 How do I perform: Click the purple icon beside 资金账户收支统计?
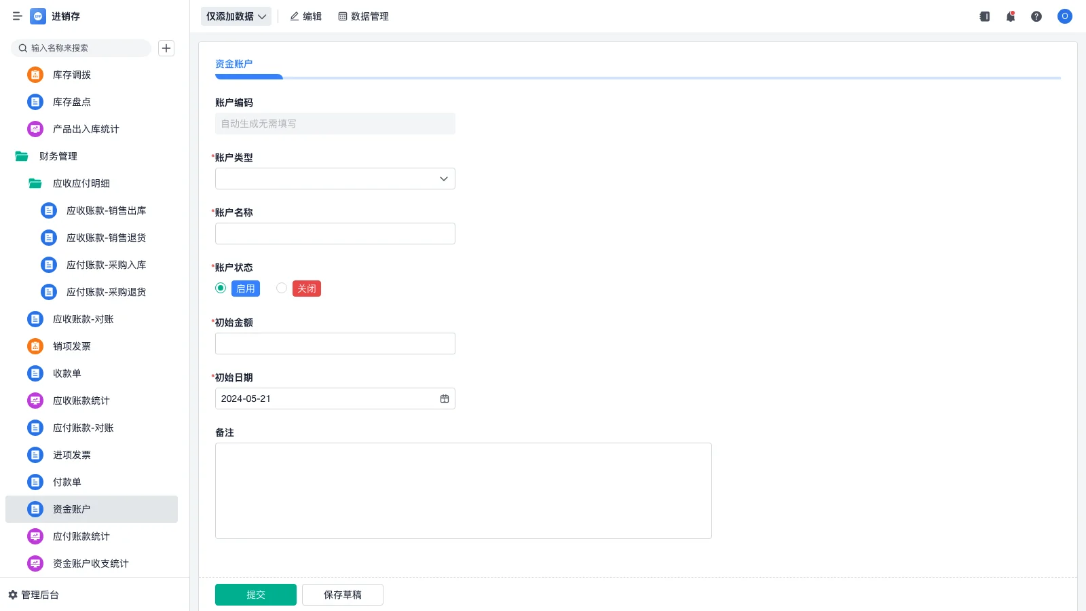(35, 563)
